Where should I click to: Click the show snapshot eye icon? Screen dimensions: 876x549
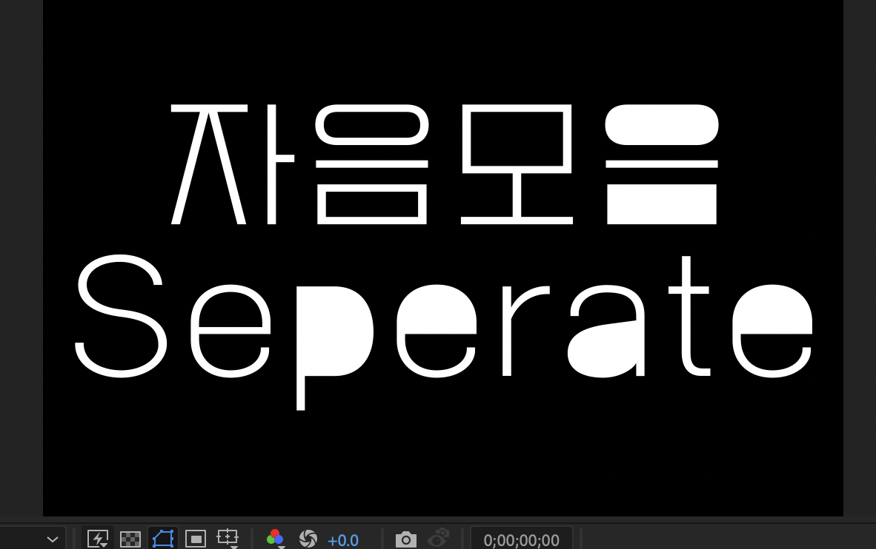pos(438,538)
